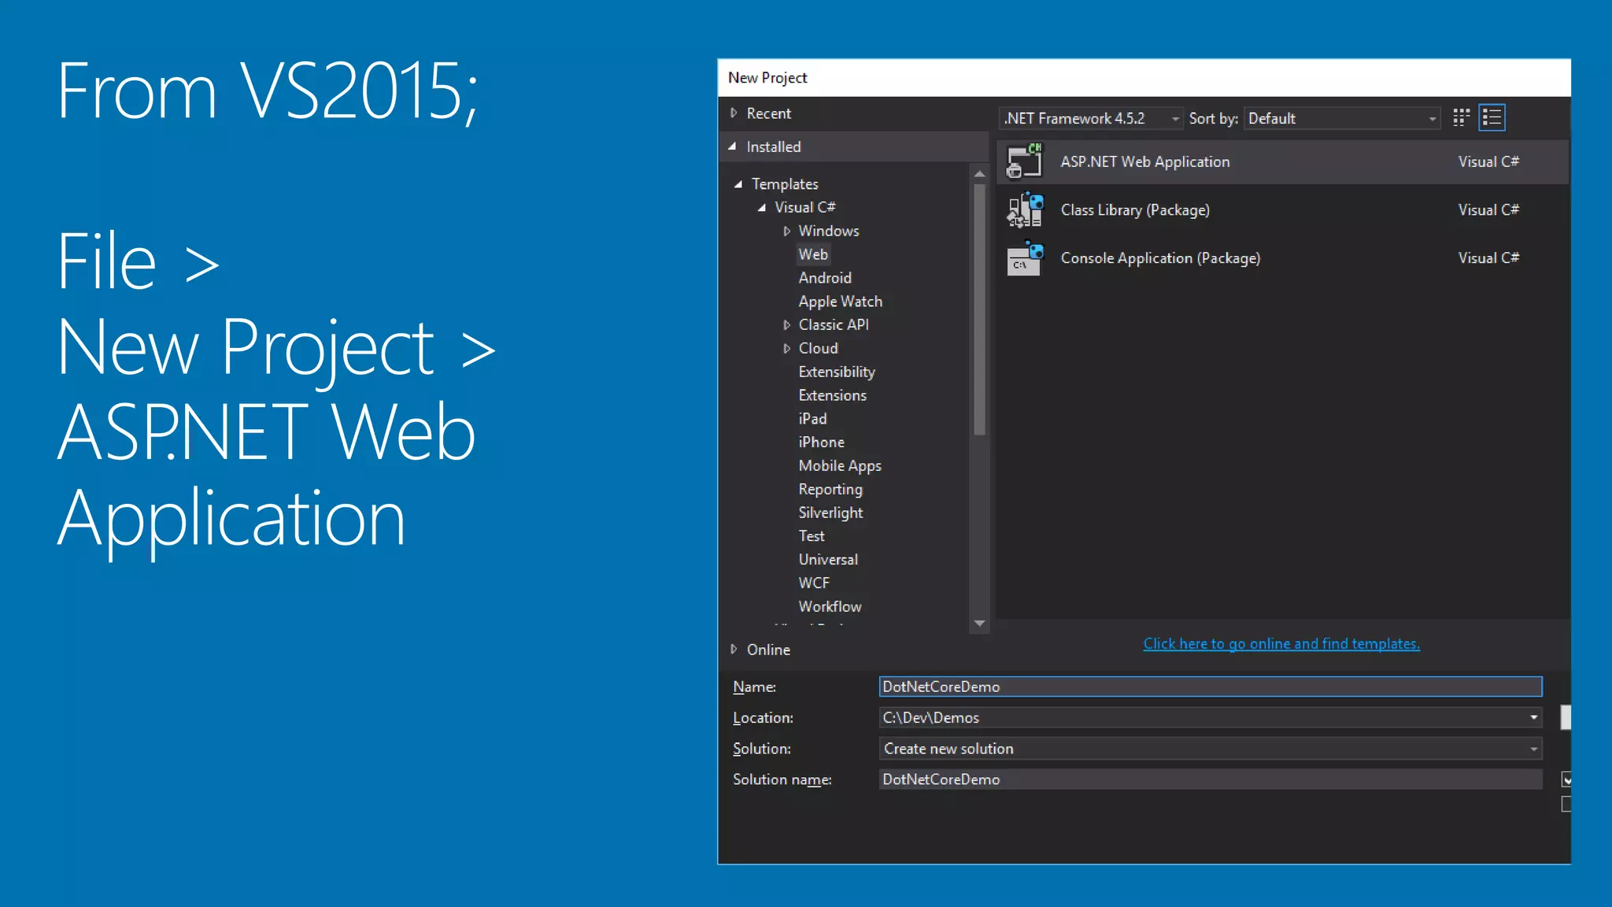Expand the Recent section

coord(734,113)
